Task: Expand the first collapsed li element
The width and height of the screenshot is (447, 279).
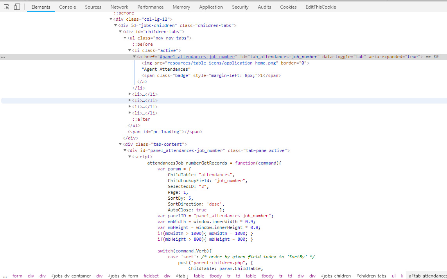Action: pos(130,94)
